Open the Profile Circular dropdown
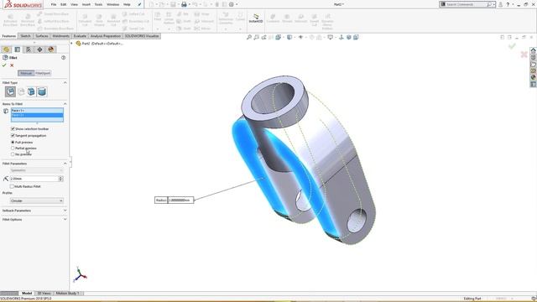 (x=36, y=200)
